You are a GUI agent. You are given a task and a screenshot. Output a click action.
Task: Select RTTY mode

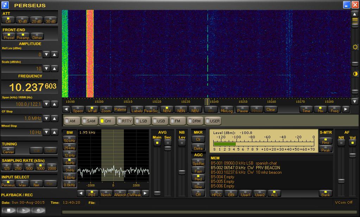coord(125,121)
